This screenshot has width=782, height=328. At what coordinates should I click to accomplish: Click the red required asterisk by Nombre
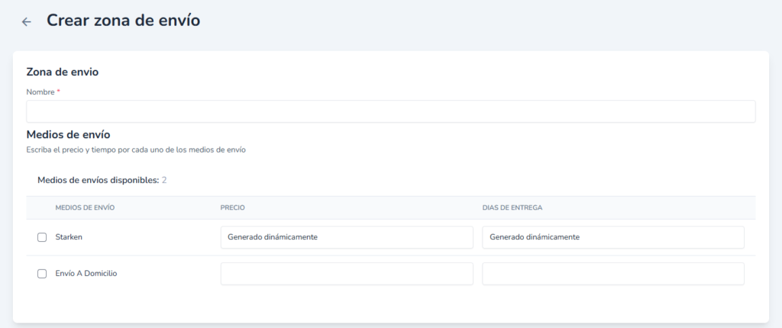point(59,92)
